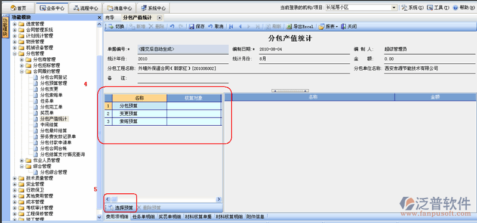Click the 导出Excel export icon
This screenshot has height=223, width=477.
[289, 26]
